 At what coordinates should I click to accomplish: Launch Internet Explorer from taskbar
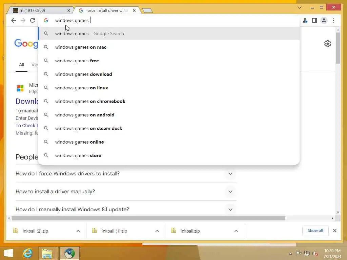click(28, 253)
